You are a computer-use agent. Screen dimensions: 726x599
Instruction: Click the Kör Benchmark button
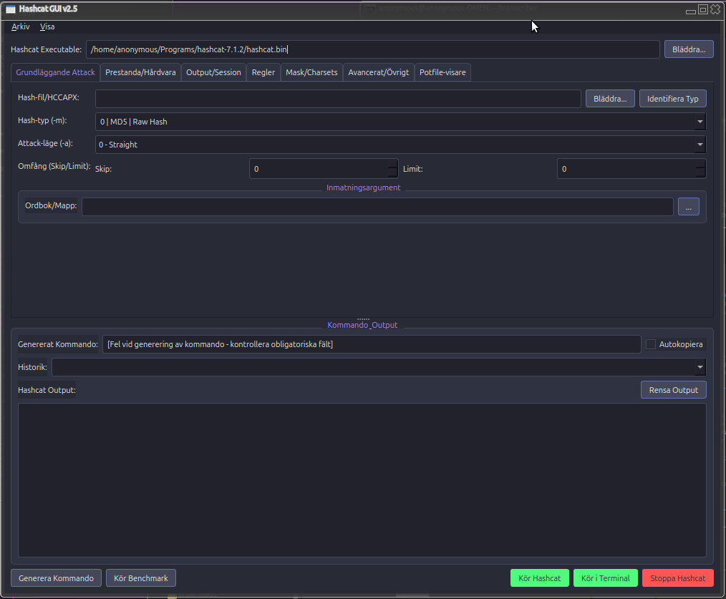pyautogui.click(x=141, y=578)
